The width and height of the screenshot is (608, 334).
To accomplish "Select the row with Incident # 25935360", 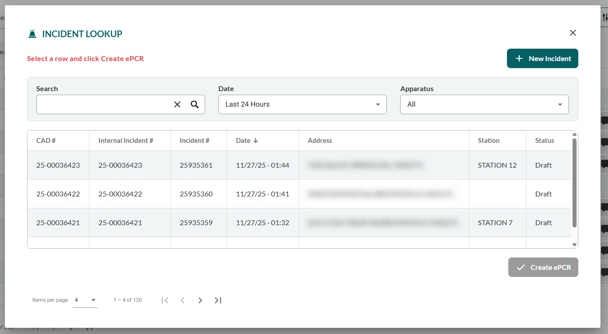I will 196,194.
